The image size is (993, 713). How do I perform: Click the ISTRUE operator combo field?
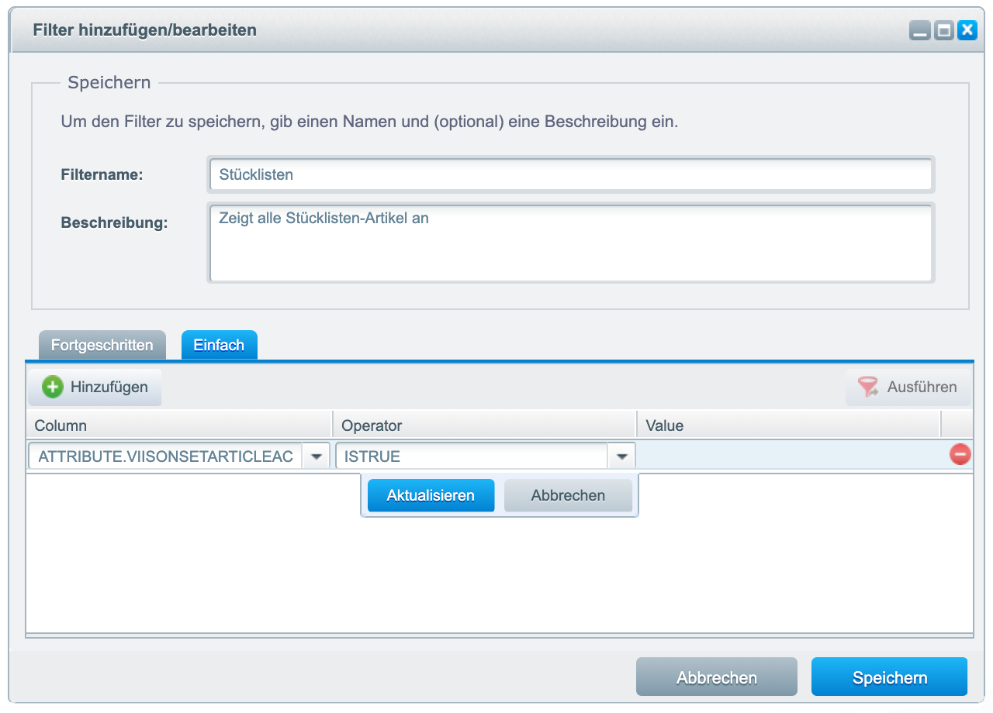pos(472,456)
